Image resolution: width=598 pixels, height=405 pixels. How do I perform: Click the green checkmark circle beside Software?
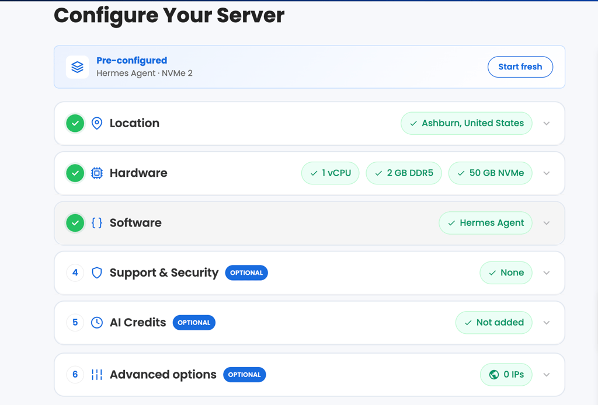75,223
